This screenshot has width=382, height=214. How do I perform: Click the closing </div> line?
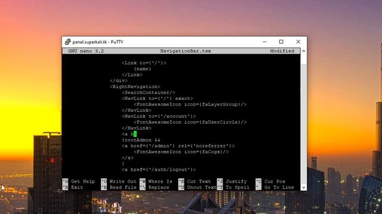coord(119,81)
